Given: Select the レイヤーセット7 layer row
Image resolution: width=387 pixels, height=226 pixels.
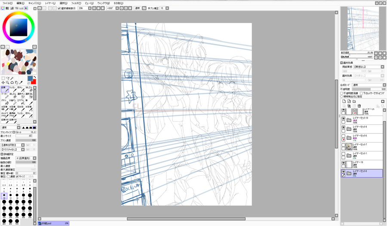Looking at the screenshot, I should [362, 147].
